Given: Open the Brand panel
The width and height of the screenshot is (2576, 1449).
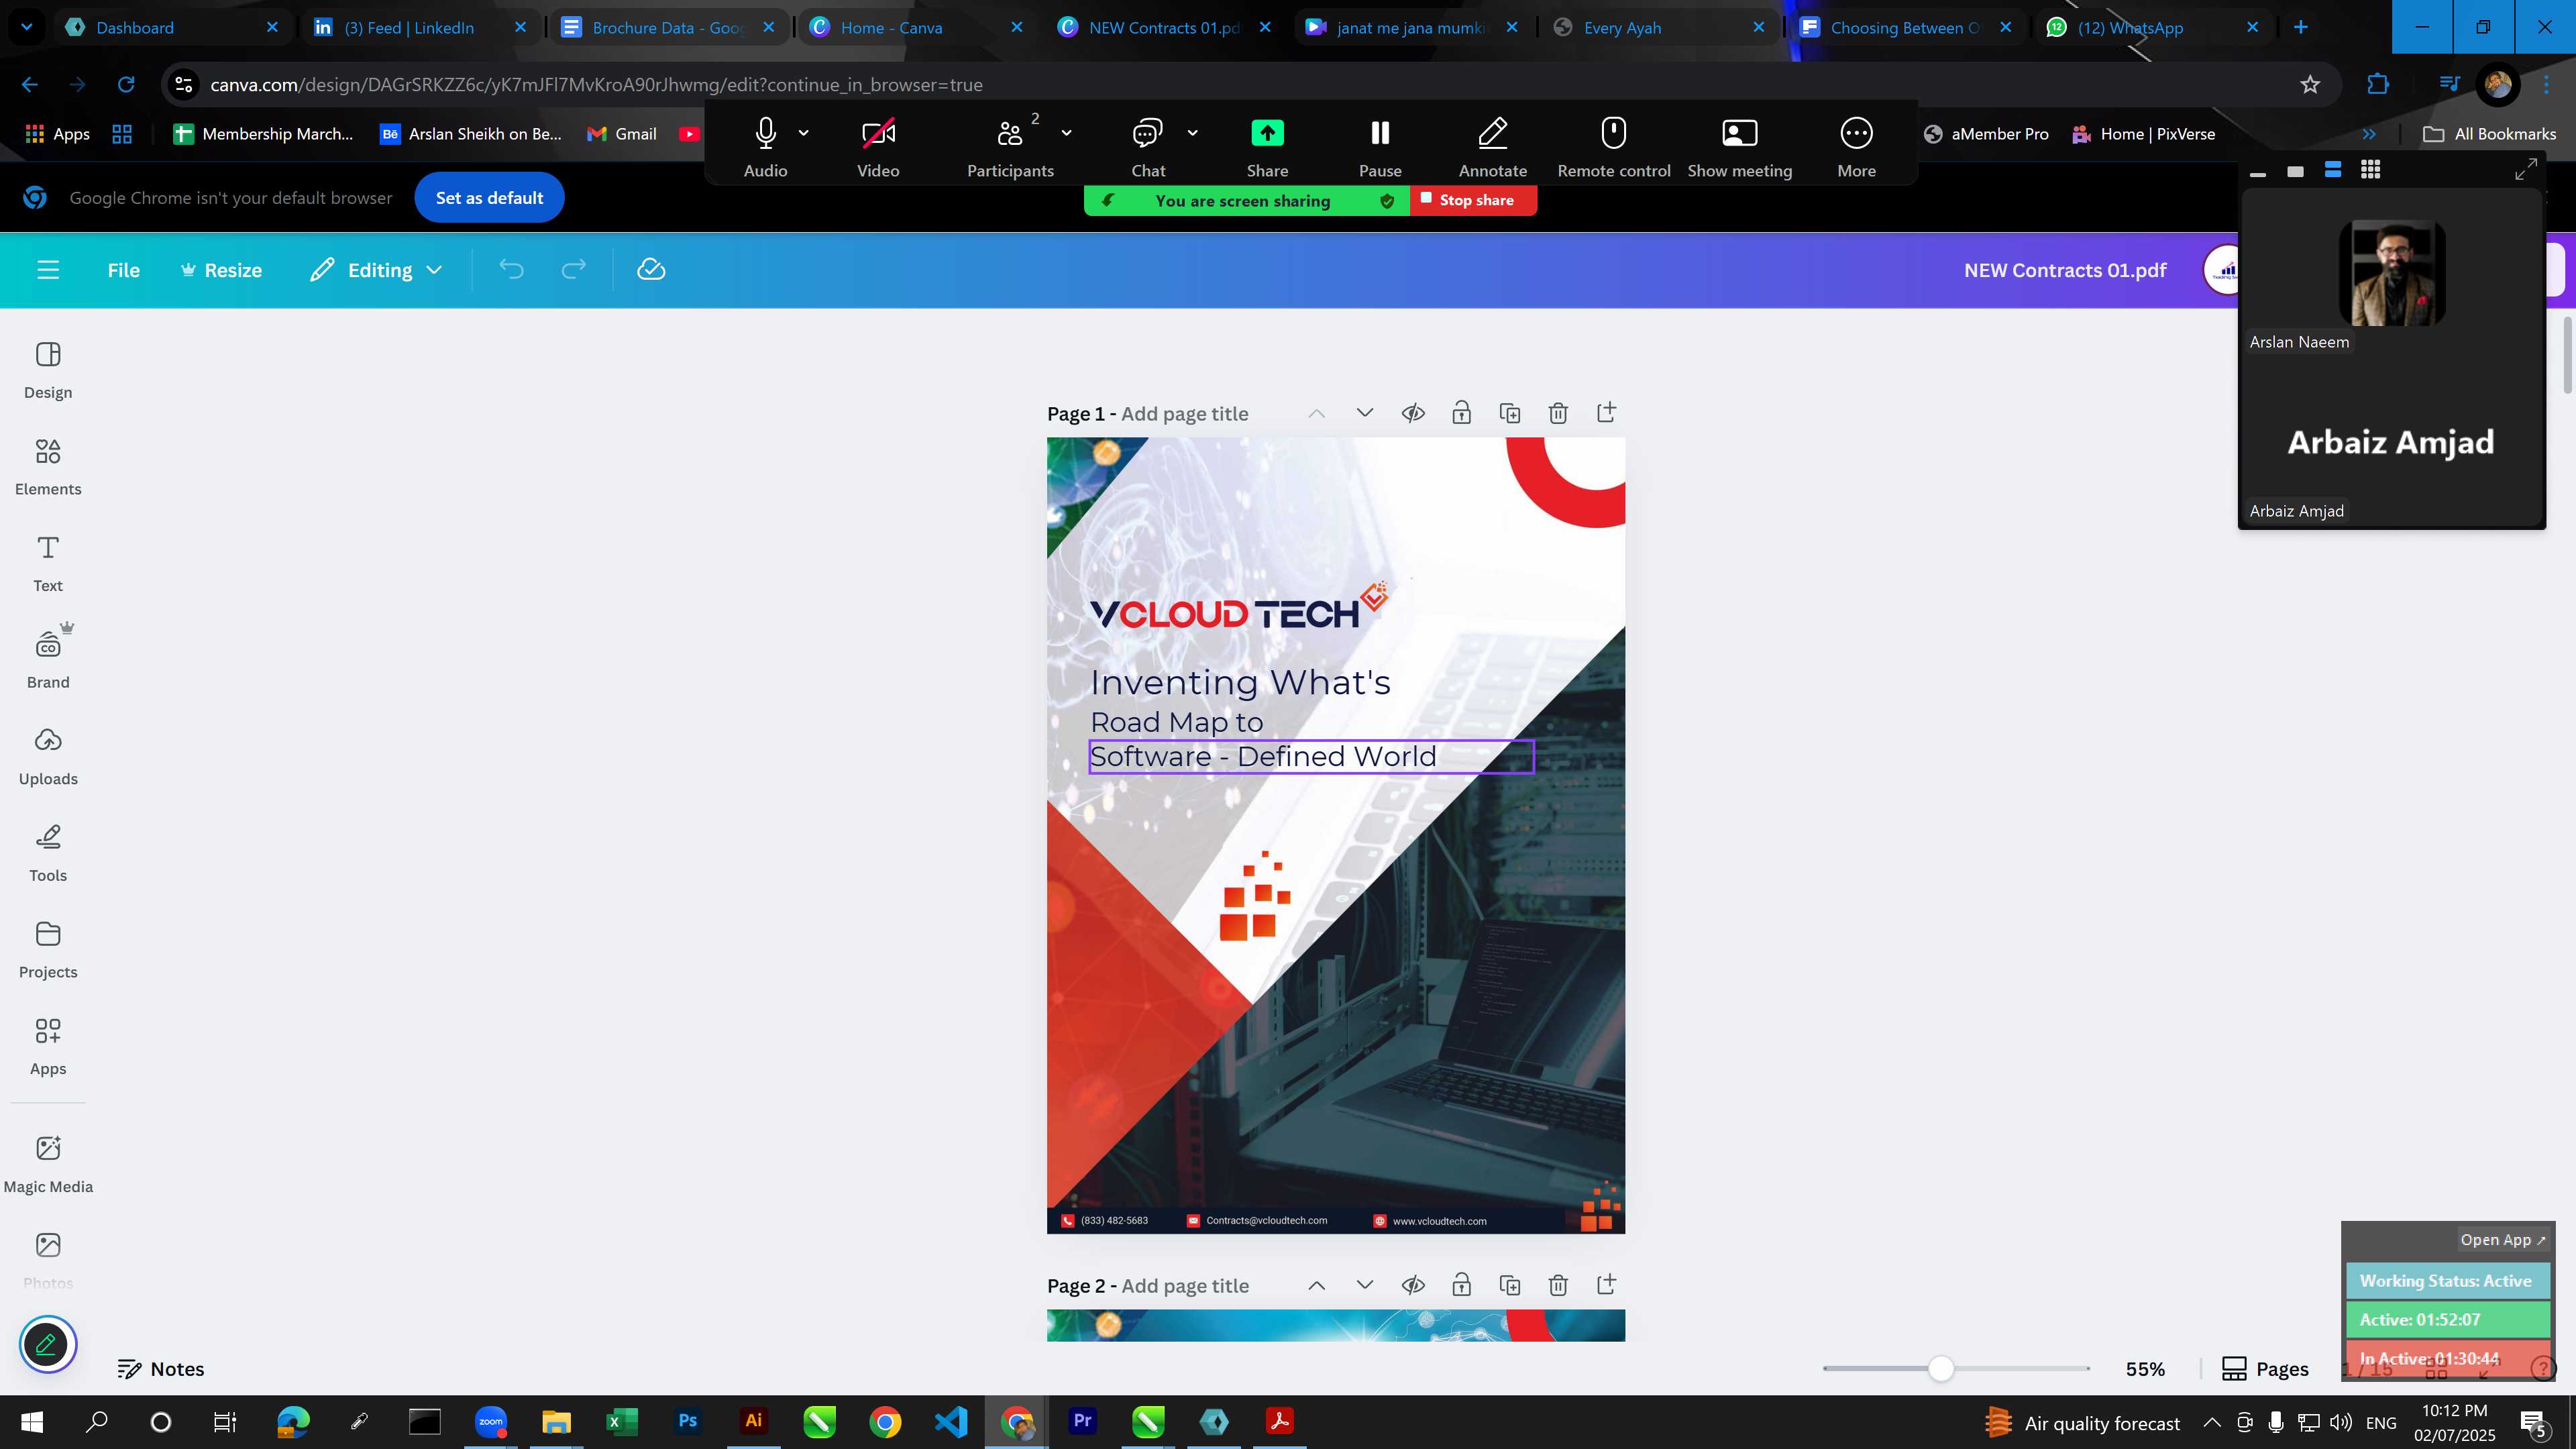Looking at the screenshot, I should [48, 659].
